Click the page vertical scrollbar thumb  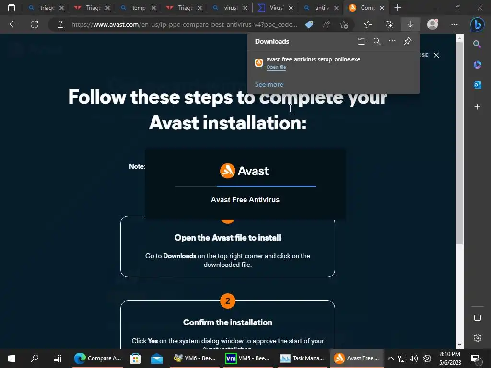pyautogui.click(x=459, y=143)
